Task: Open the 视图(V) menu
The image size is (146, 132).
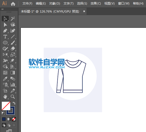Action: pyautogui.click(x=109, y=4)
